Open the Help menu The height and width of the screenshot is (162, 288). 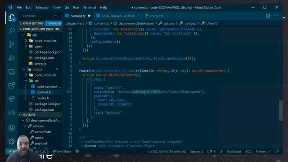[103, 7]
